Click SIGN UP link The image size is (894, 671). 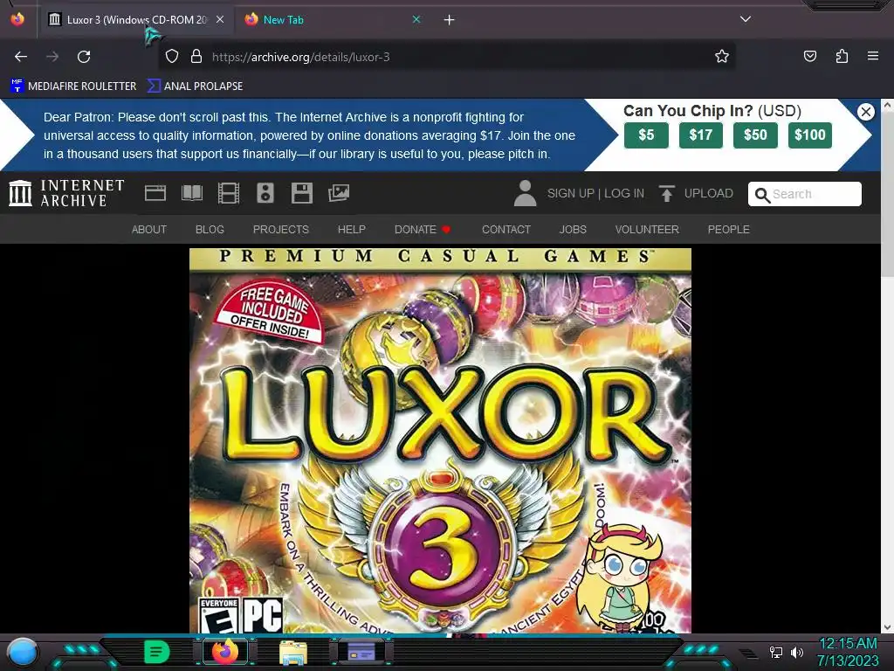[571, 193]
